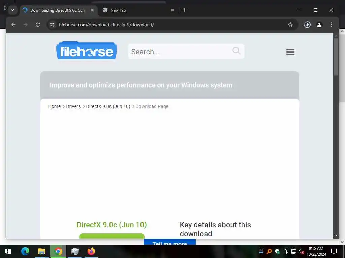Click Download Page breadcrumb text

point(152,106)
